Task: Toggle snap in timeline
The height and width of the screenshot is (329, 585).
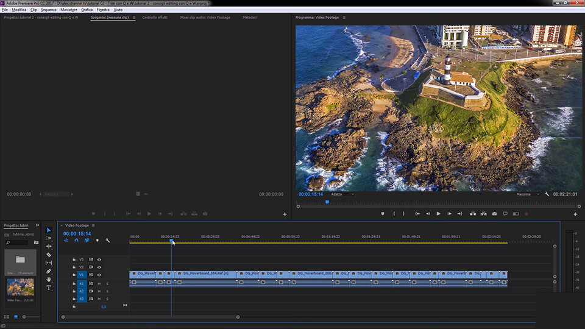Action: tap(77, 241)
